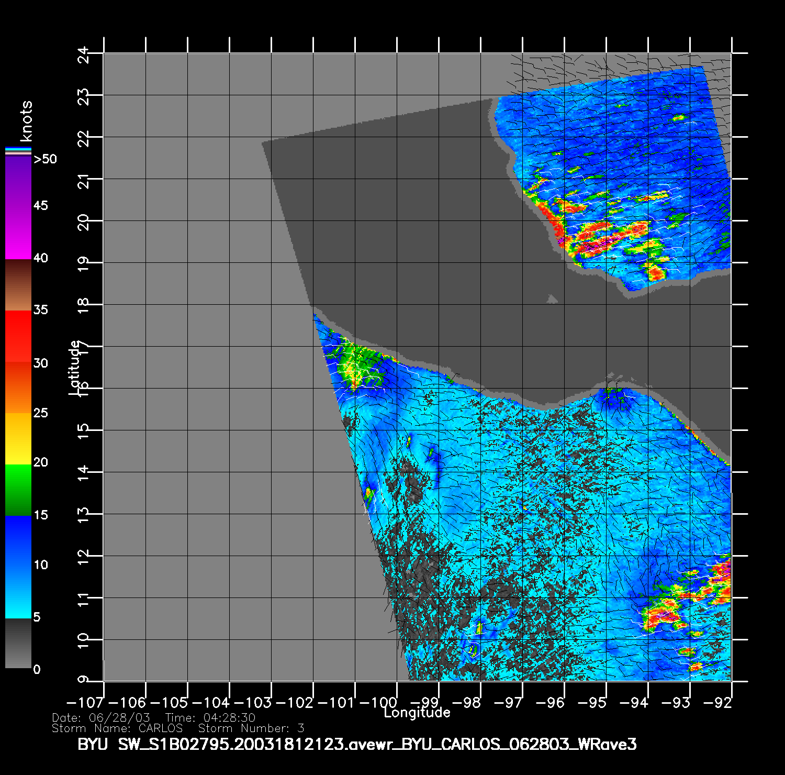Click the Storm Number 3 text
The image size is (785, 775).
pos(251,728)
